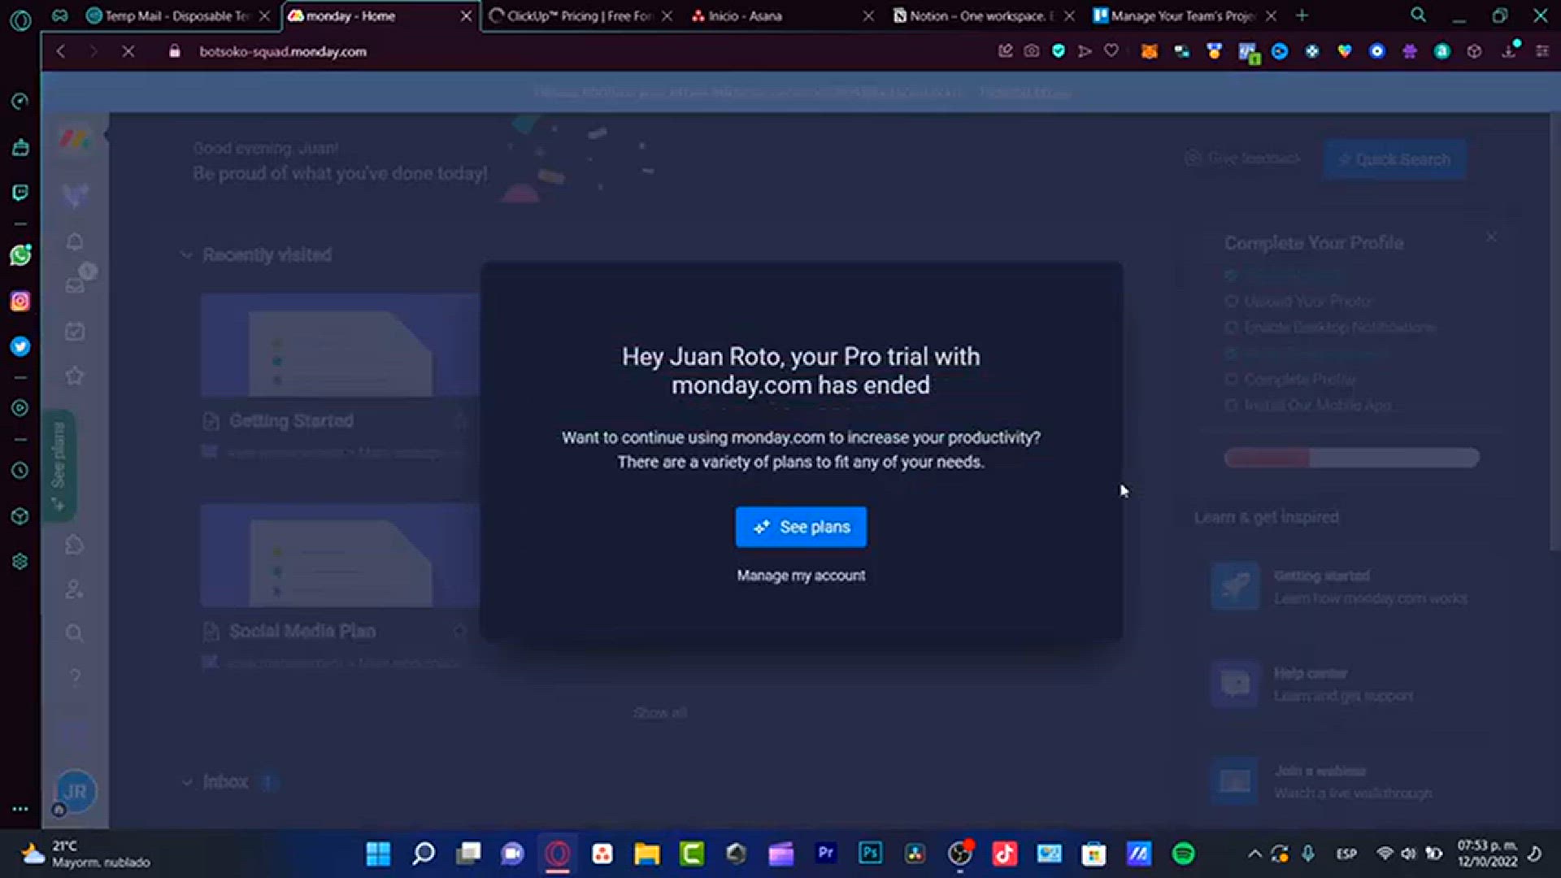Image resolution: width=1561 pixels, height=878 pixels.
Task: Favorite the Getting Started board star
Action: coord(460,420)
